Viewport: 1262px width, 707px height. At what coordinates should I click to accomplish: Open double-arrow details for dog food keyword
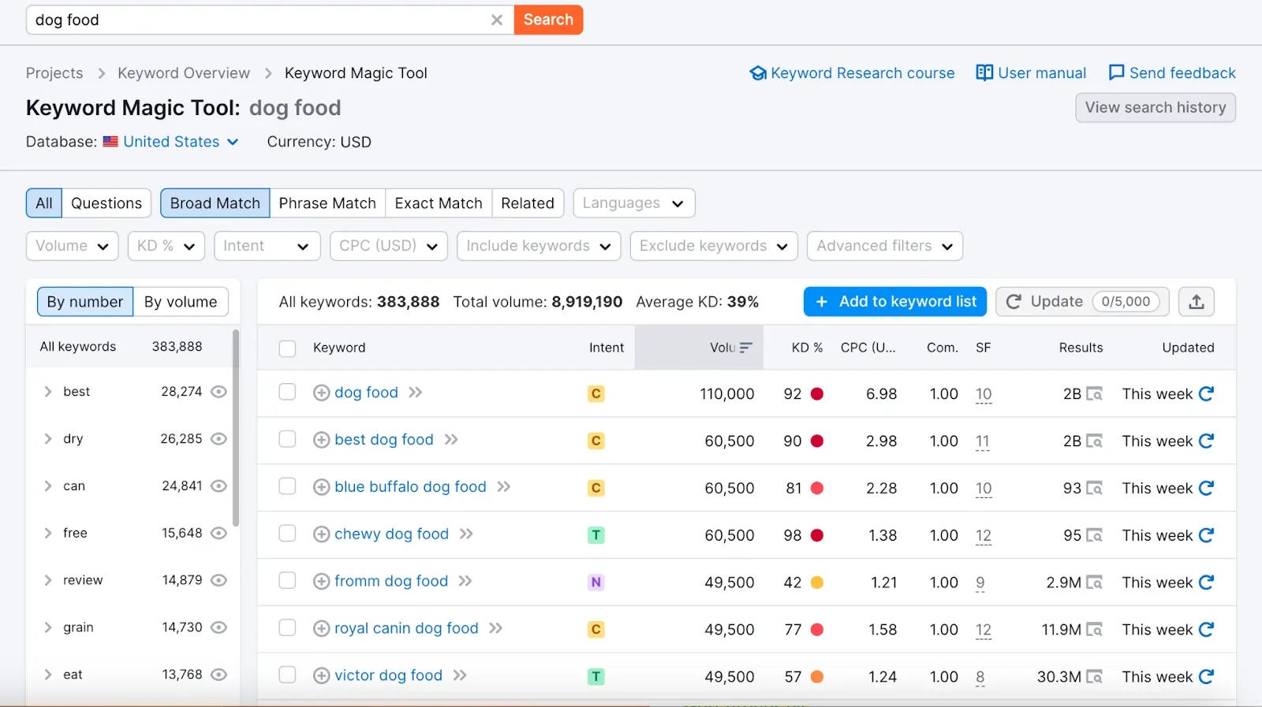pos(416,393)
